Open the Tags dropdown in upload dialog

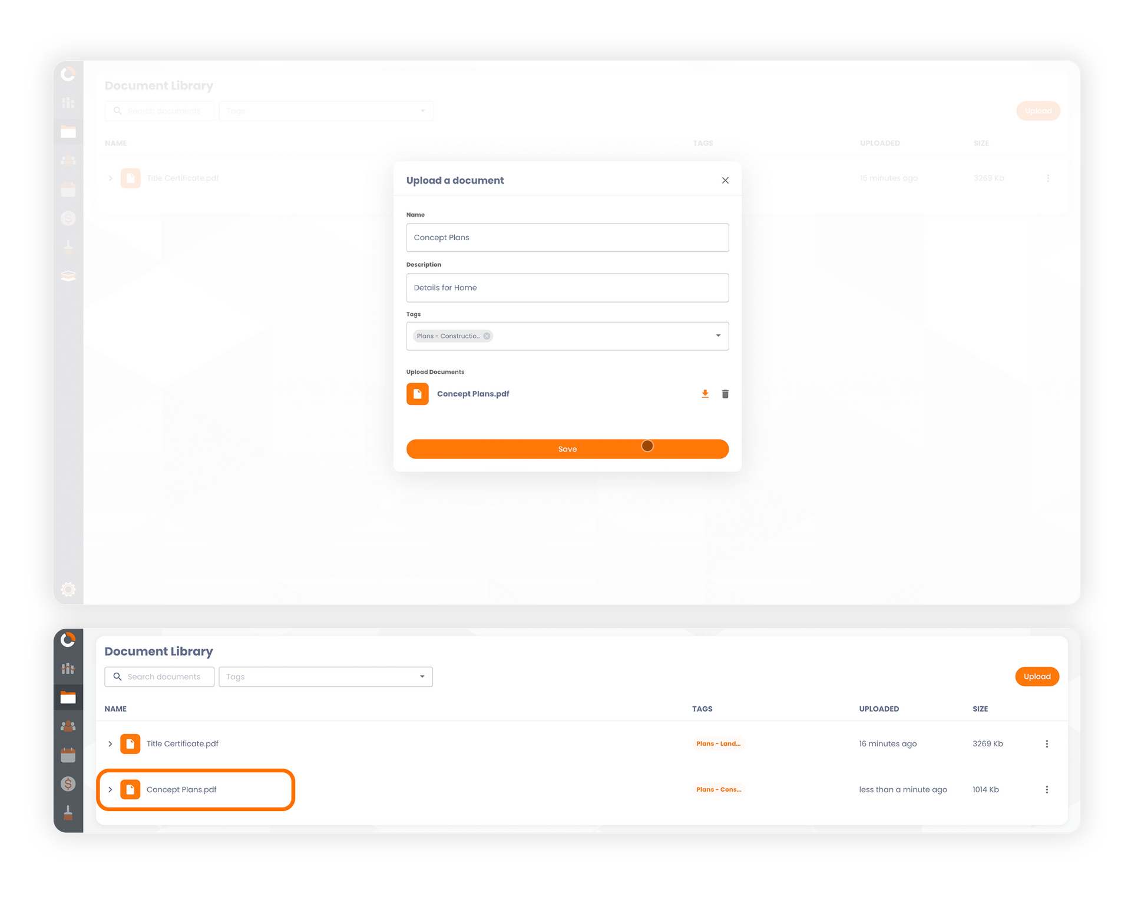(719, 335)
